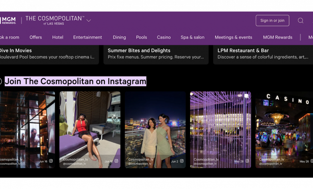313x189 pixels.
Task: Open the Summer Bites and Delights card
Action: click(156, 55)
